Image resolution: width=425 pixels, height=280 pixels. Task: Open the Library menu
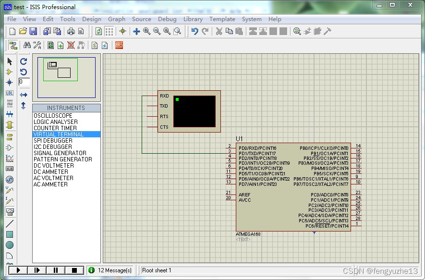[x=193, y=19]
